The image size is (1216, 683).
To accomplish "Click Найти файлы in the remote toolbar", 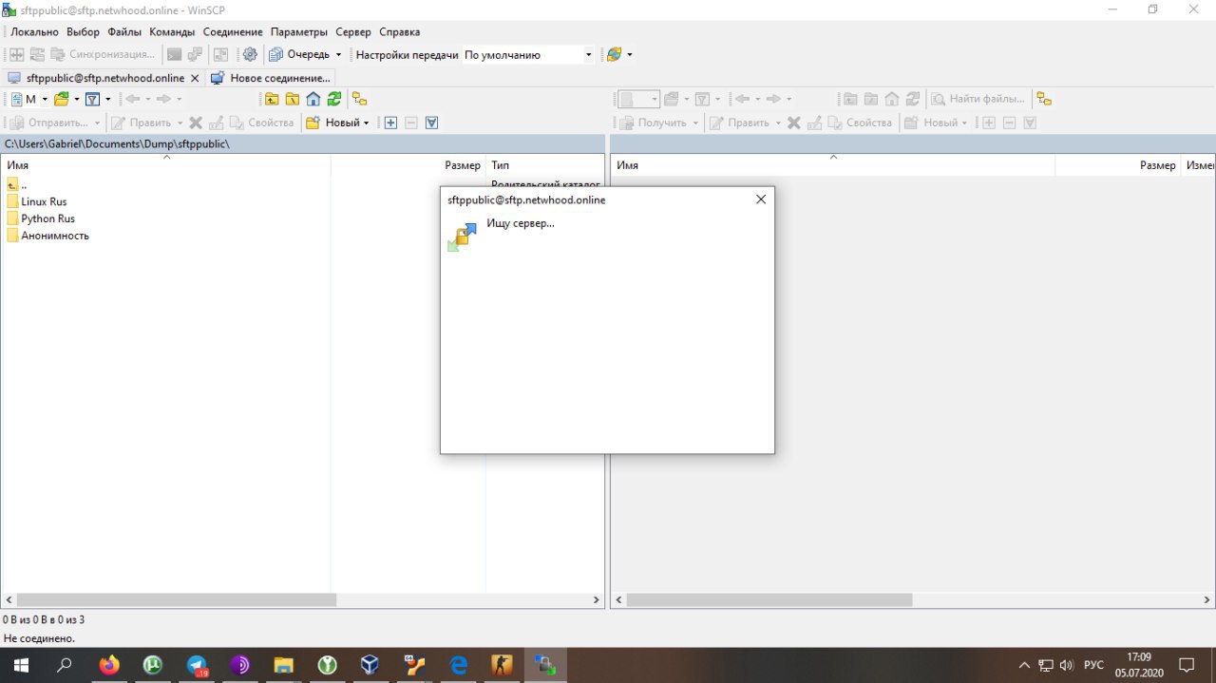I will click(x=978, y=99).
